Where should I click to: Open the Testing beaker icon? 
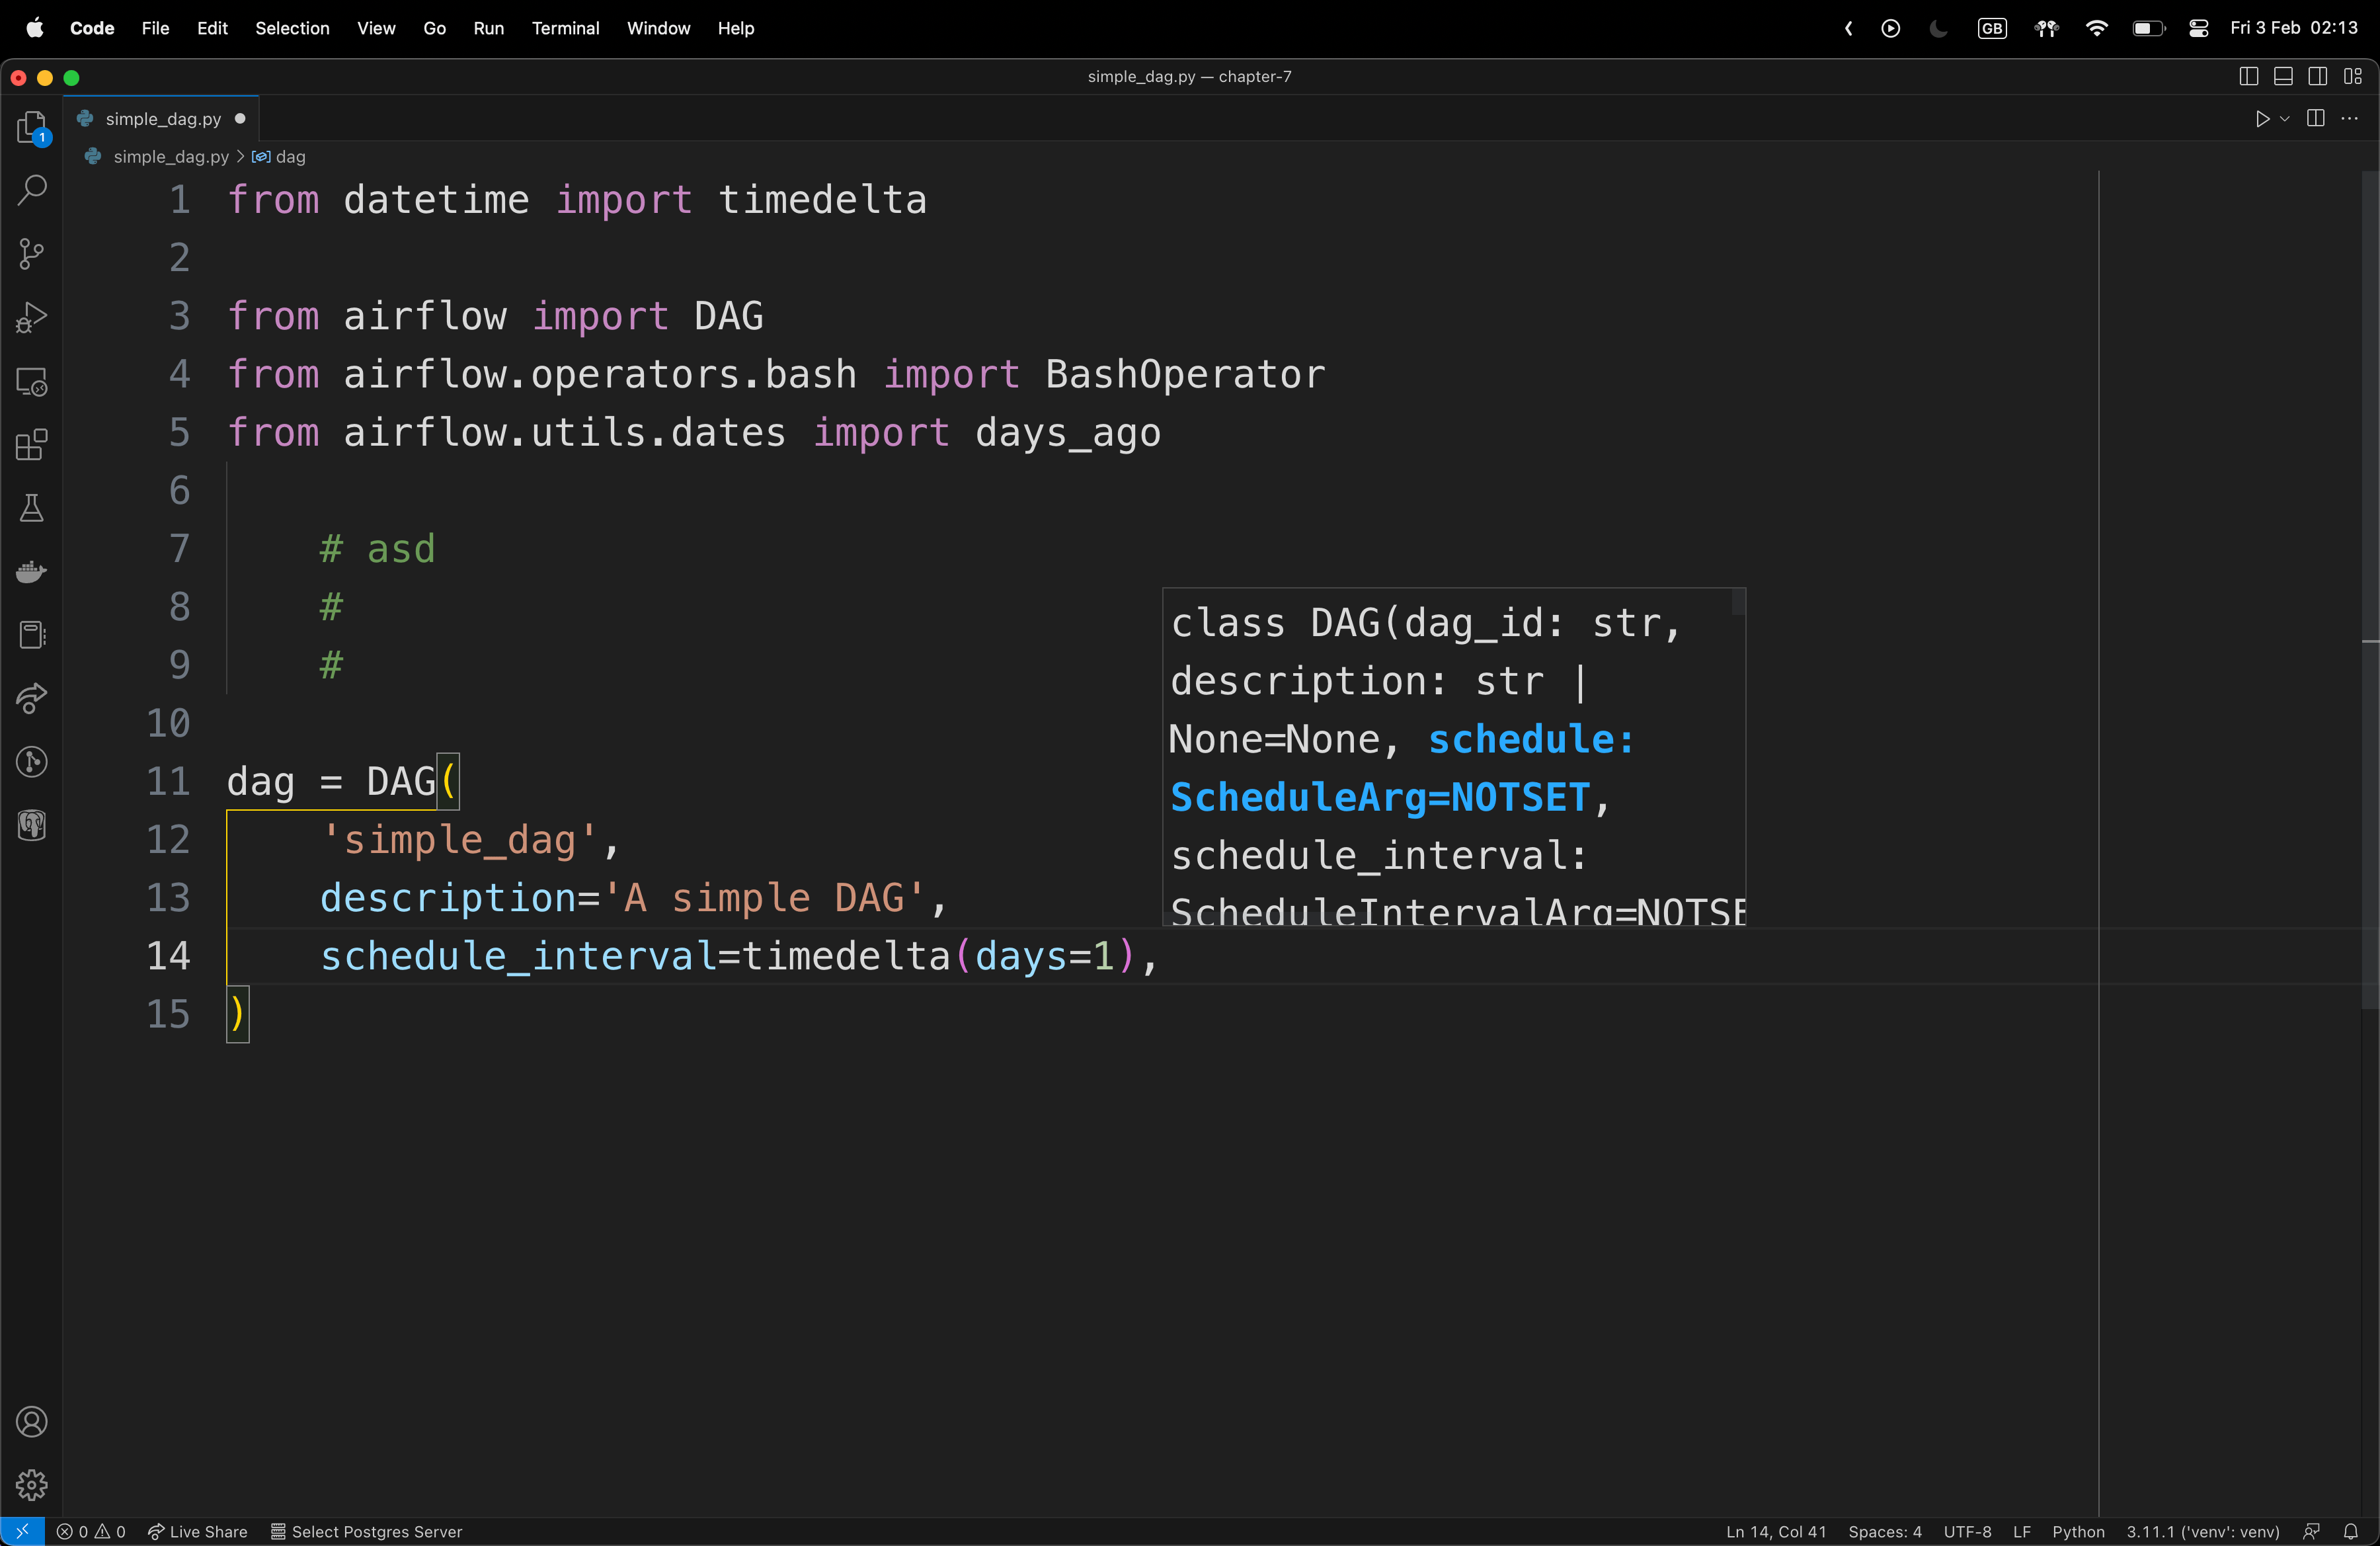[31, 509]
